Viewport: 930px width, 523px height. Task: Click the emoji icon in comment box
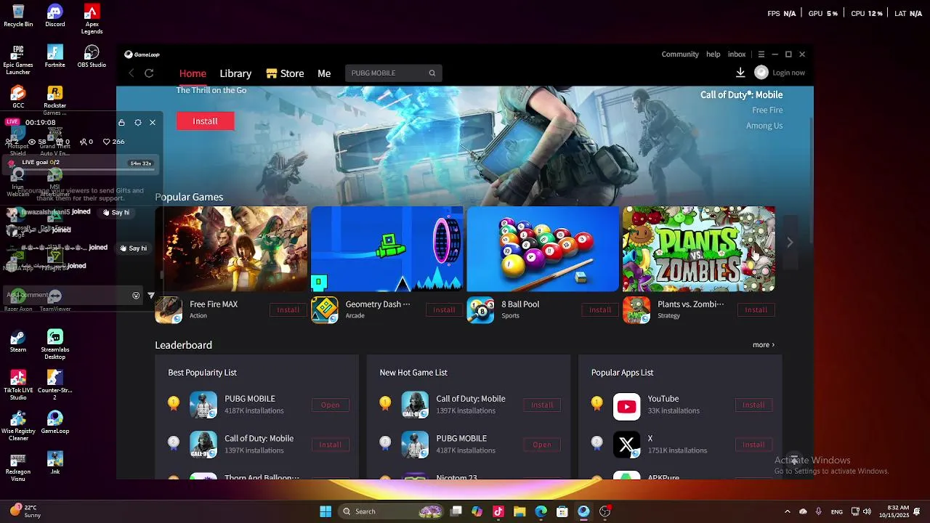(136, 296)
